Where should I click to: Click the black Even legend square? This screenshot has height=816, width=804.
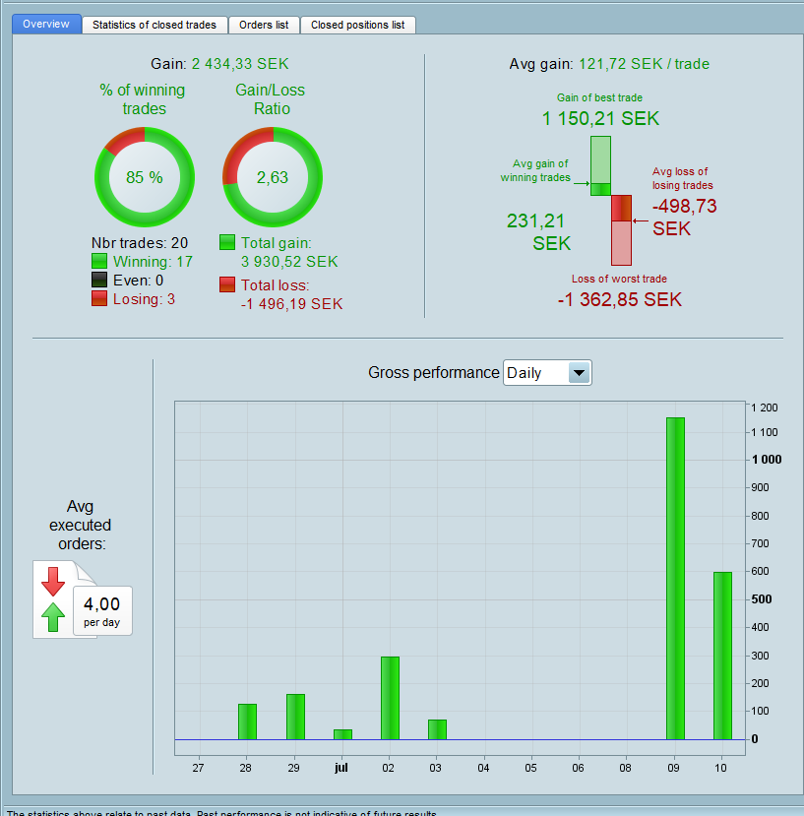[99, 280]
